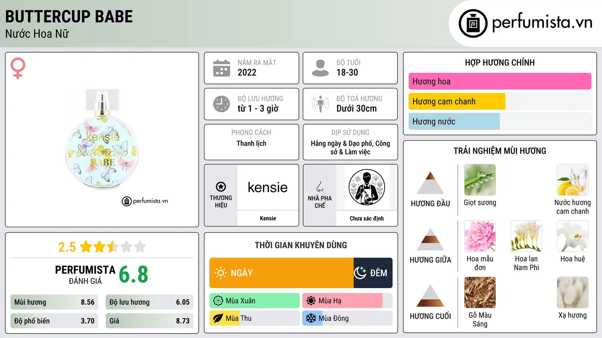The height and width of the screenshot is (338, 602).
Task: Click the snowflake icon for Mùa Đông
Action: pyautogui.click(x=311, y=318)
